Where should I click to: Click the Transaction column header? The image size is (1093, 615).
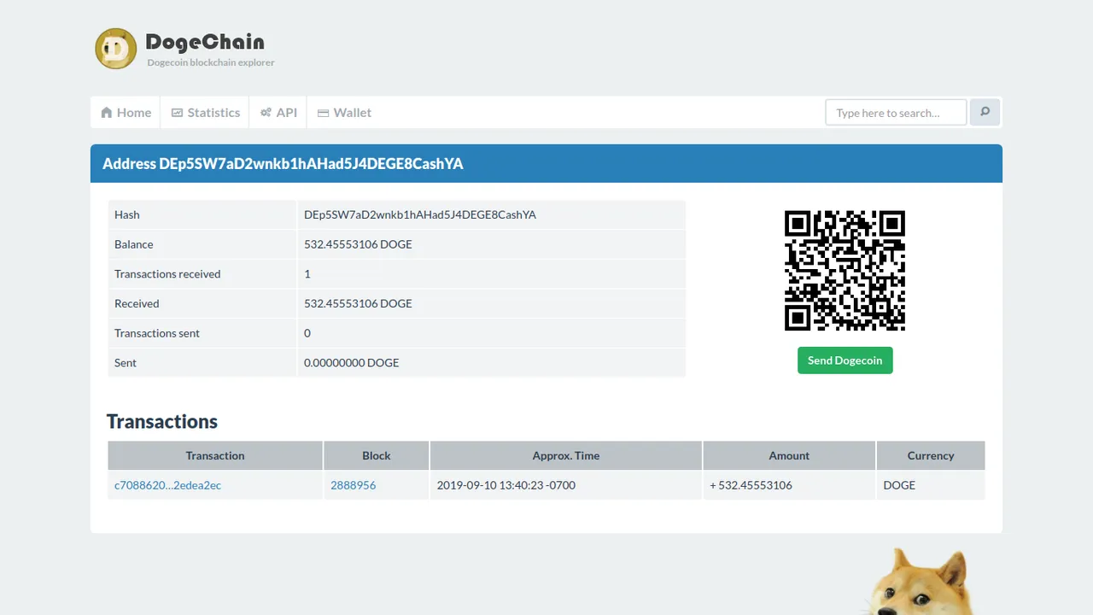coord(215,455)
